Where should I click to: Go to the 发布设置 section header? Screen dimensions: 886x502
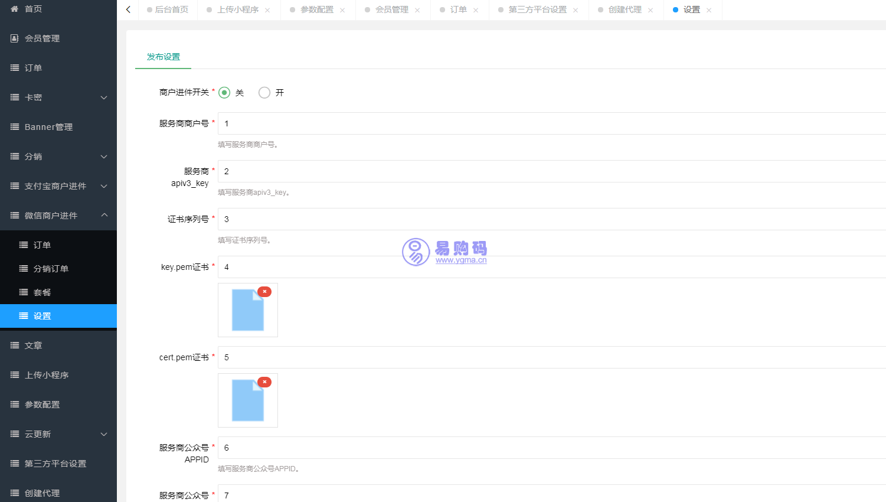coord(162,57)
